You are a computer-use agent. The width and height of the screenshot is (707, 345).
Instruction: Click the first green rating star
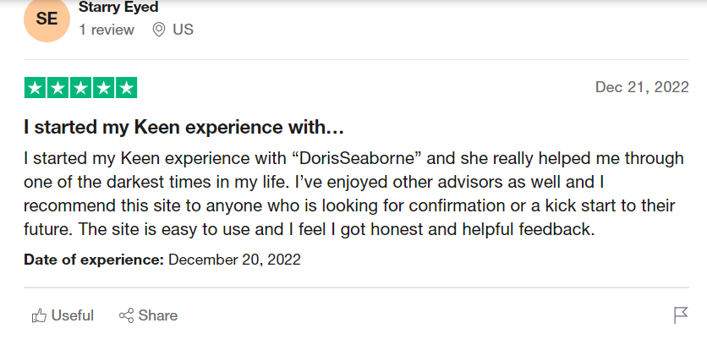pos(36,88)
